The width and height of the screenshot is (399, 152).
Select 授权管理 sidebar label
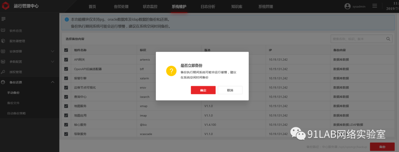coord(16,72)
